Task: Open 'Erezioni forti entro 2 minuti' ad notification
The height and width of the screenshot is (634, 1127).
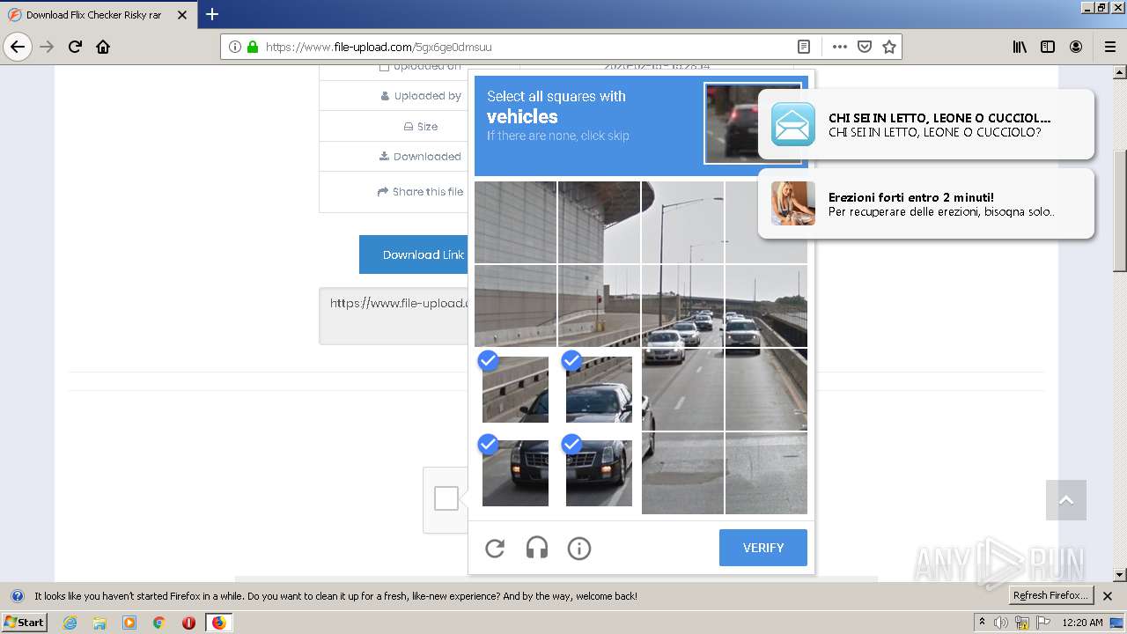Action: [926, 203]
